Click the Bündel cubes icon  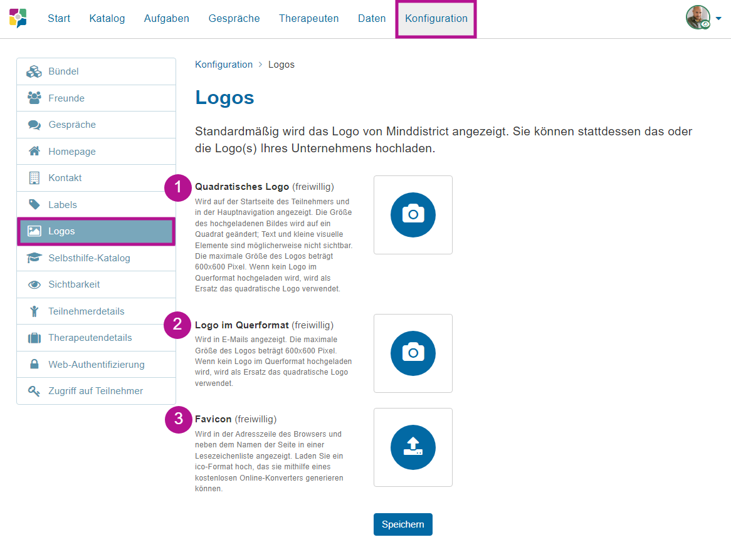coord(34,71)
